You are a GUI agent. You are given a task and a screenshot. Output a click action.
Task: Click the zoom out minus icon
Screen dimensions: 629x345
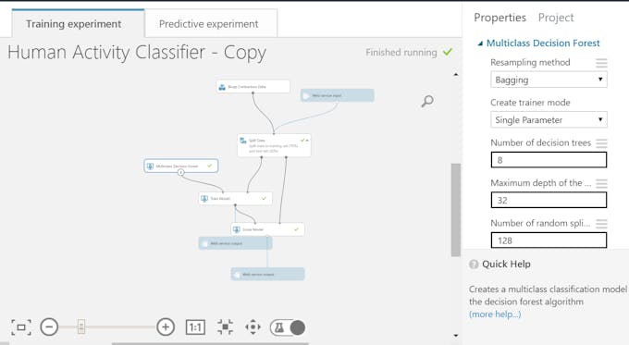pyautogui.click(x=49, y=327)
